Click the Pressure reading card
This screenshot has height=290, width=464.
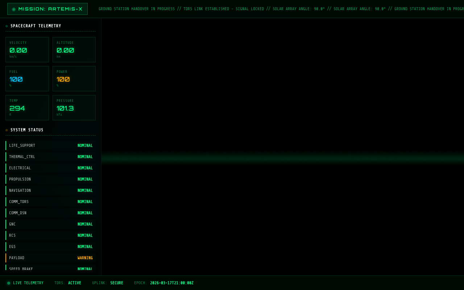(x=74, y=108)
